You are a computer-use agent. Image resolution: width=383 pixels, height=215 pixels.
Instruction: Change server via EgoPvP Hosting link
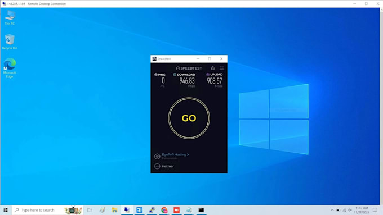[x=175, y=154]
